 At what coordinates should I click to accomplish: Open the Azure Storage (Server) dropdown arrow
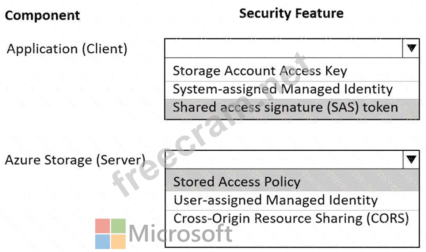(x=411, y=159)
